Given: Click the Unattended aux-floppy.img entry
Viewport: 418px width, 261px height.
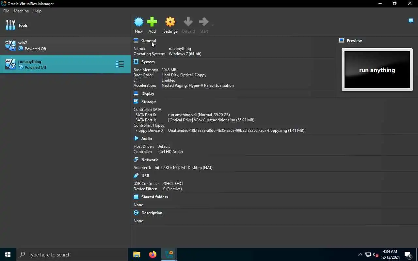Looking at the screenshot, I should 236,130.
